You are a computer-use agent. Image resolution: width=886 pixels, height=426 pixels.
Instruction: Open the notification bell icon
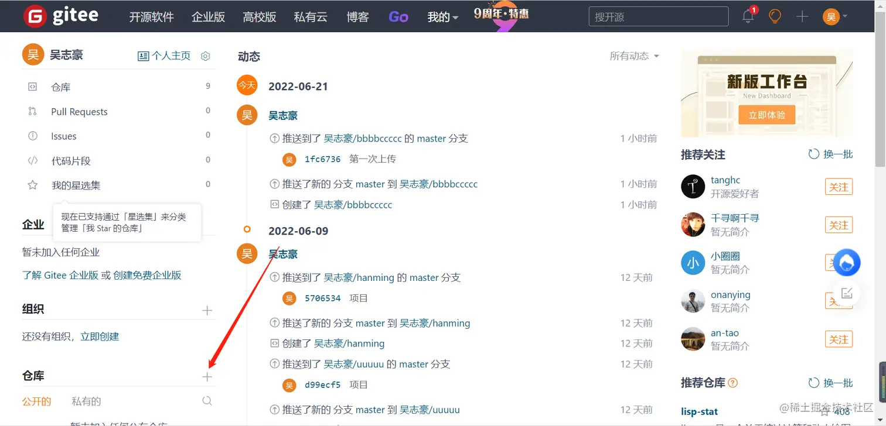point(748,16)
